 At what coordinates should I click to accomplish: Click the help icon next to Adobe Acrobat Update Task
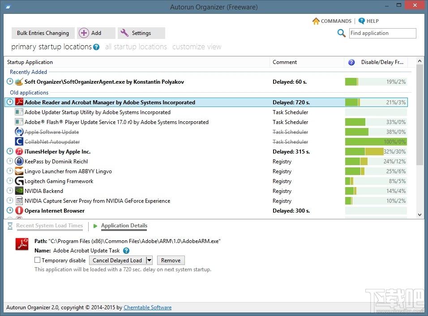pos(126,251)
